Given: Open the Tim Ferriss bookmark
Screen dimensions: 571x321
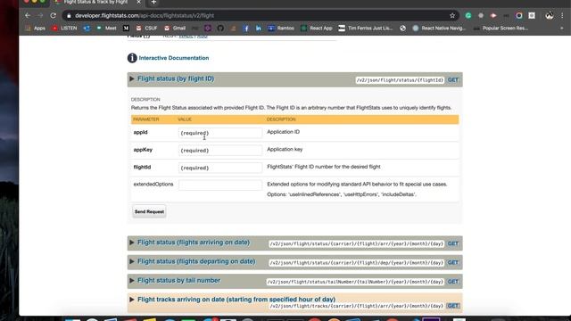Looking at the screenshot, I should [x=366, y=28].
